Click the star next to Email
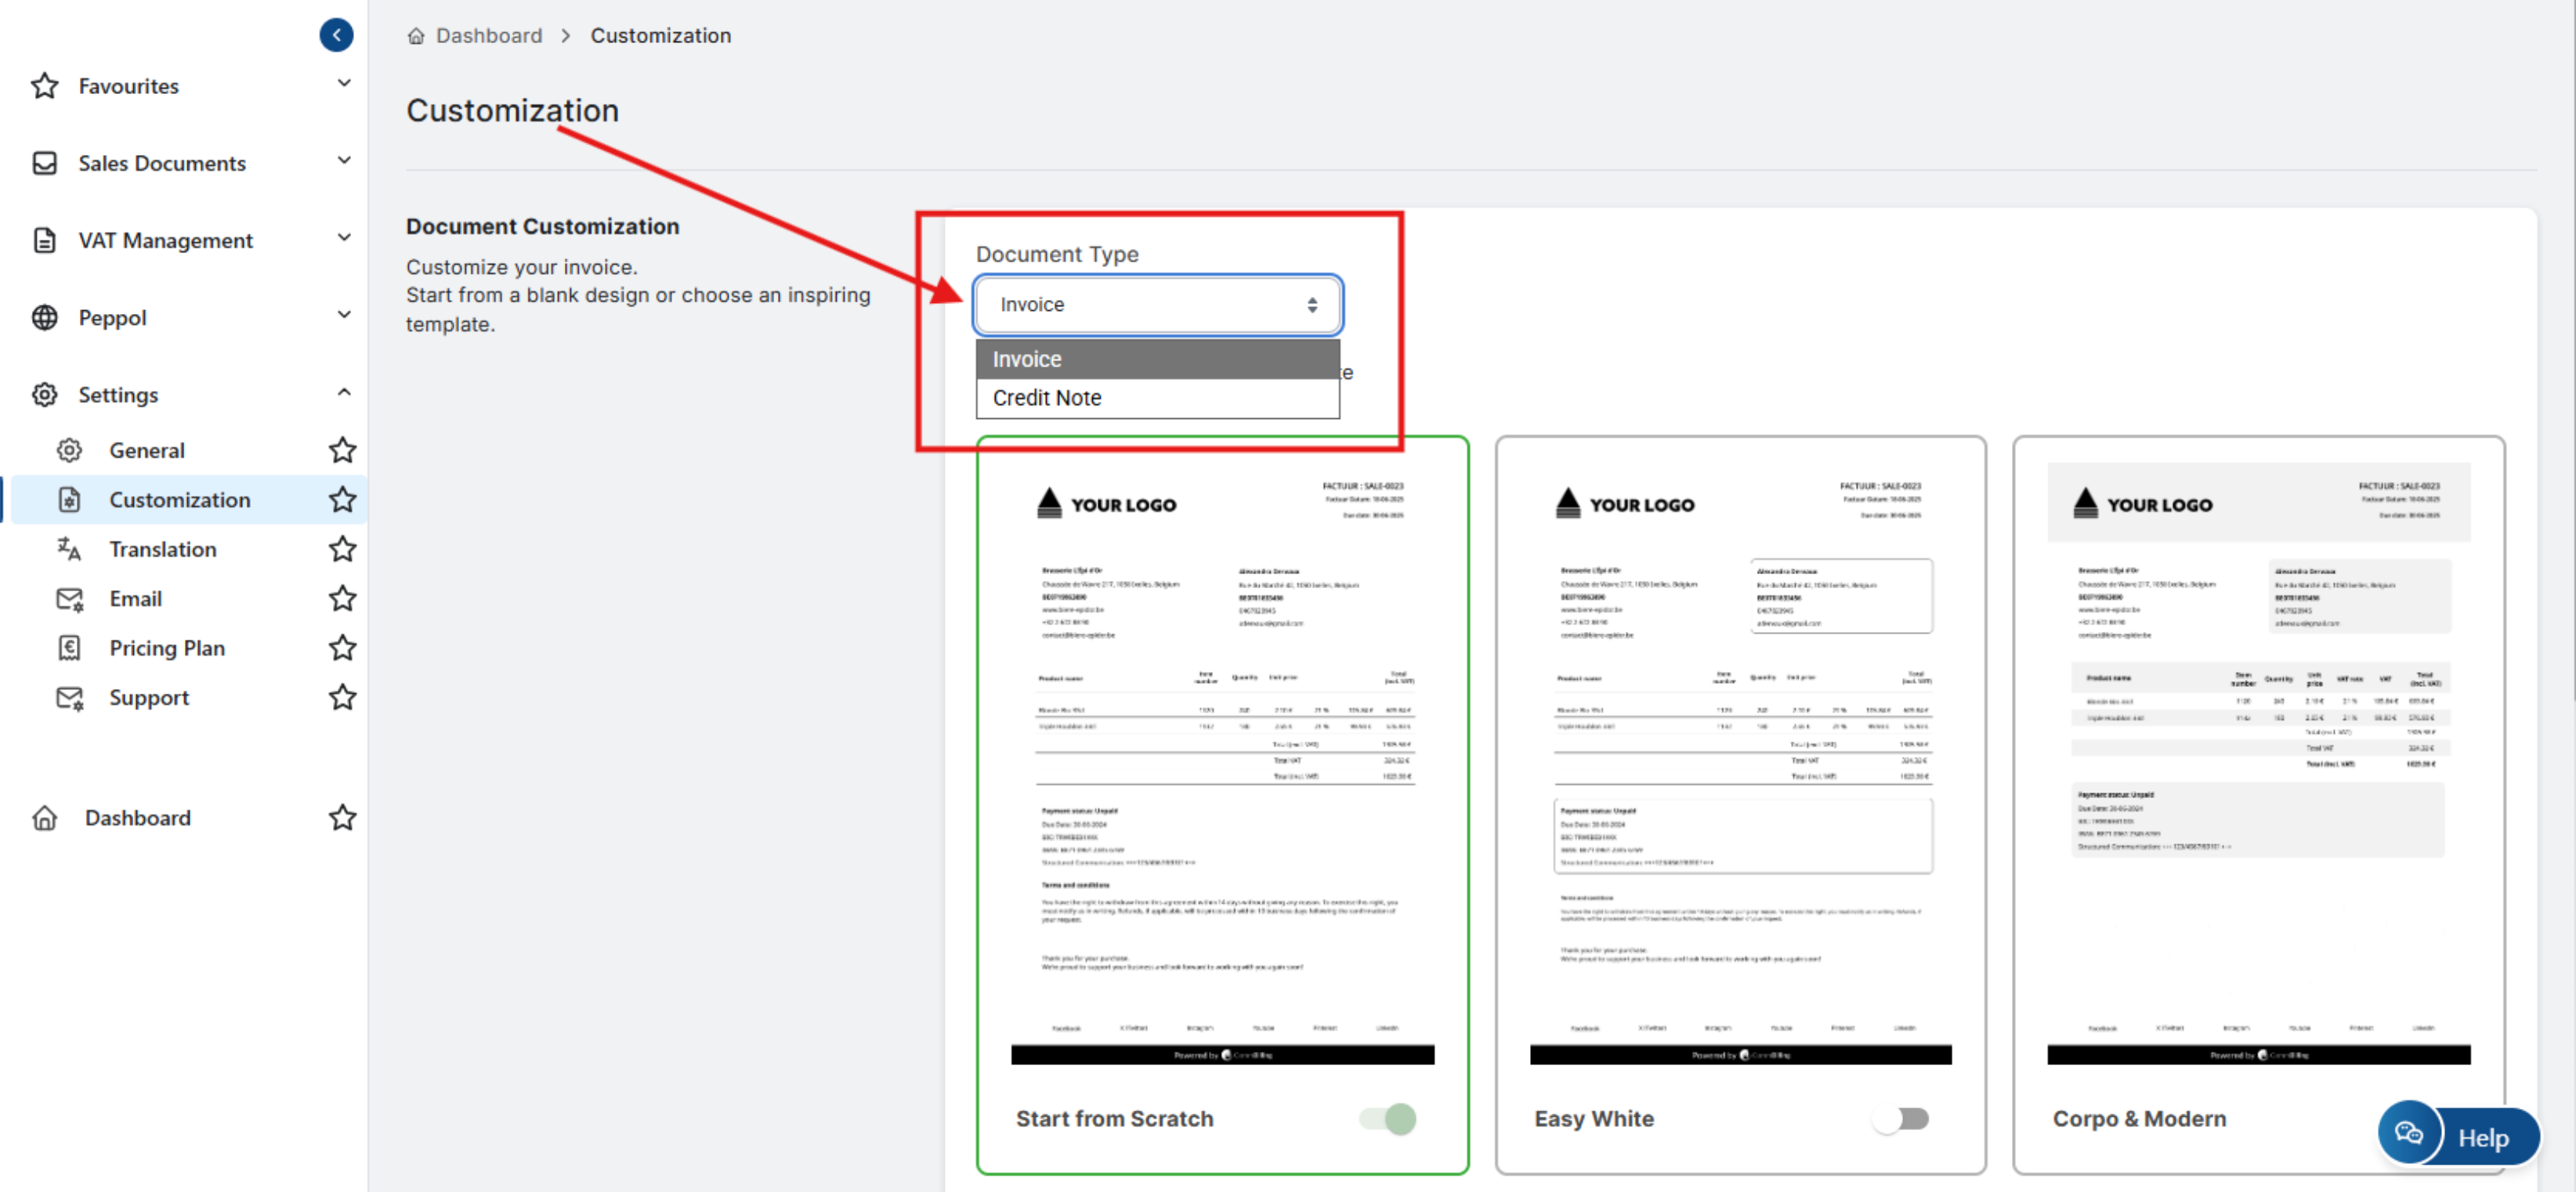Screen dimensions: 2576x1192 pyautogui.click(x=342, y=598)
